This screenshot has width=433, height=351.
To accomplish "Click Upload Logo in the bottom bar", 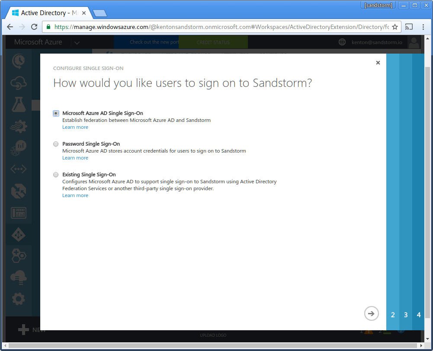I will click(213, 335).
